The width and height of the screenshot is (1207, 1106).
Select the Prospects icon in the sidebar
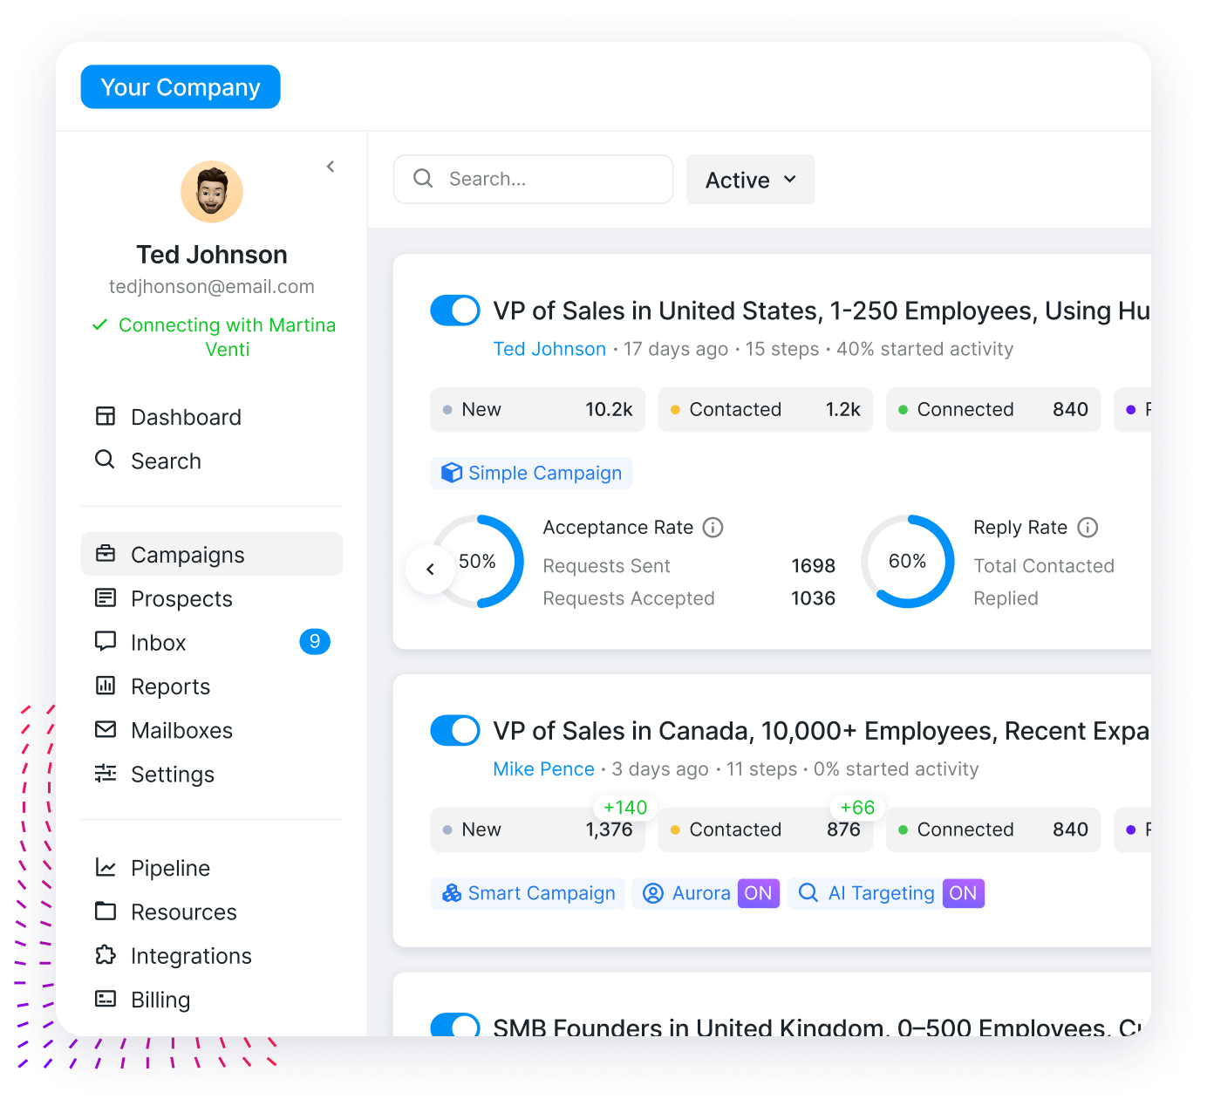(x=106, y=598)
